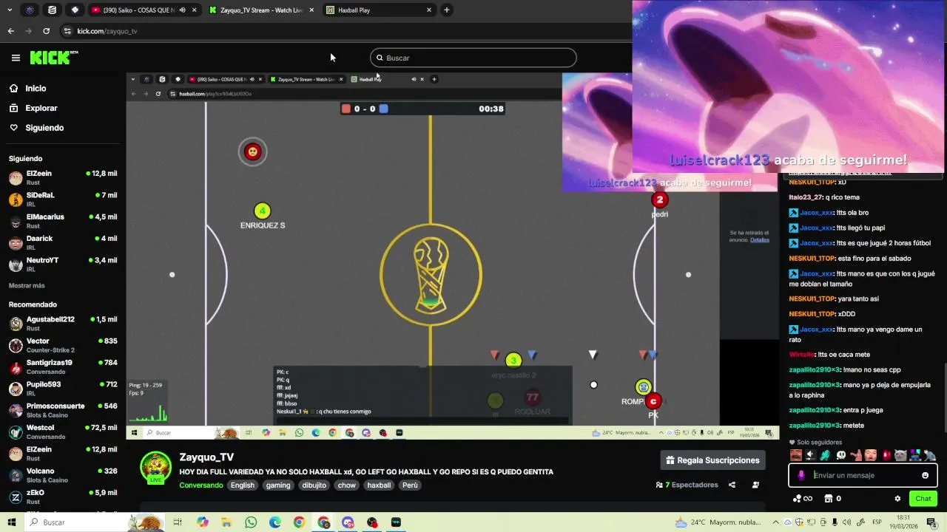Open chat settings gear icon
Viewport: 947px width, 532px height.
897,499
